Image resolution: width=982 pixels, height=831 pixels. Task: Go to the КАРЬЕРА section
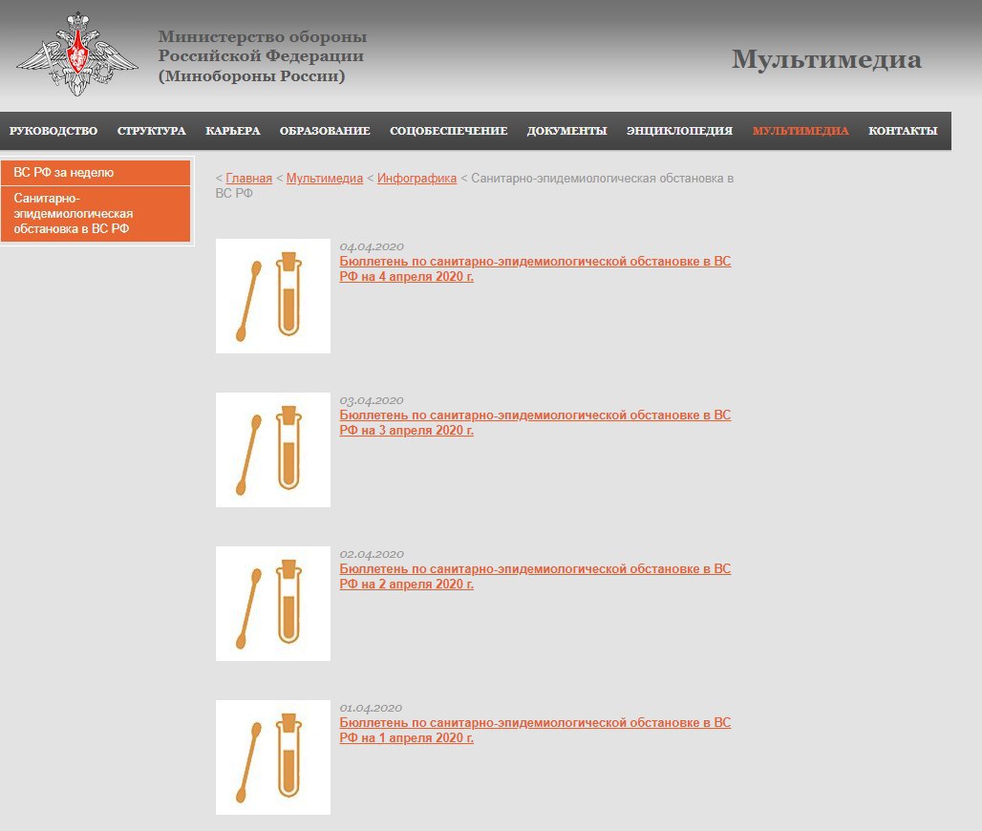click(x=233, y=131)
